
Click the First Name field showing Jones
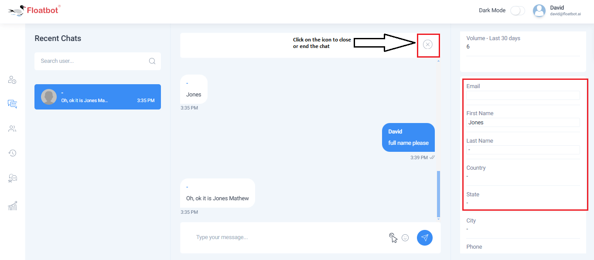tap(523, 122)
